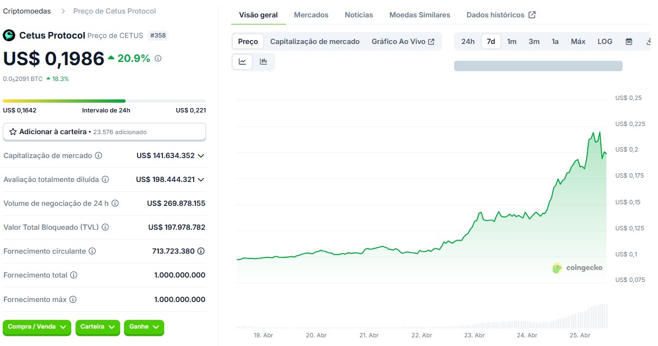Open the Notícias tab
658x346 pixels.
(359, 15)
